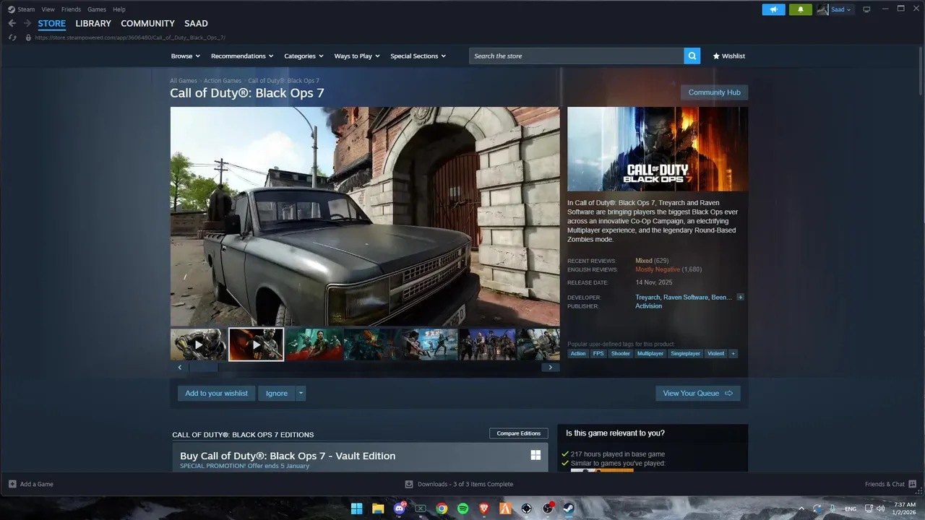925x520 pixels.
Task: Click the Activision publisher link
Action: (x=648, y=306)
